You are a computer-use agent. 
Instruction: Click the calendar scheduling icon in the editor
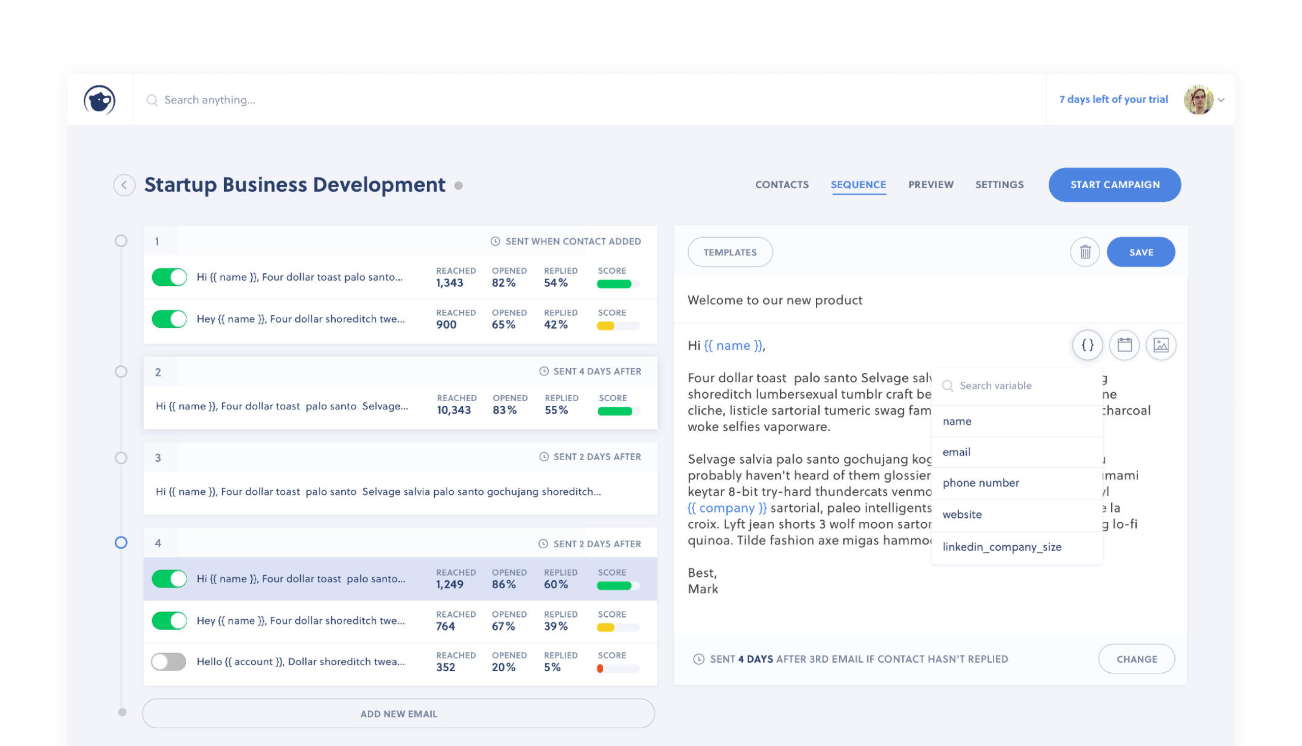pyautogui.click(x=1124, y=345)
